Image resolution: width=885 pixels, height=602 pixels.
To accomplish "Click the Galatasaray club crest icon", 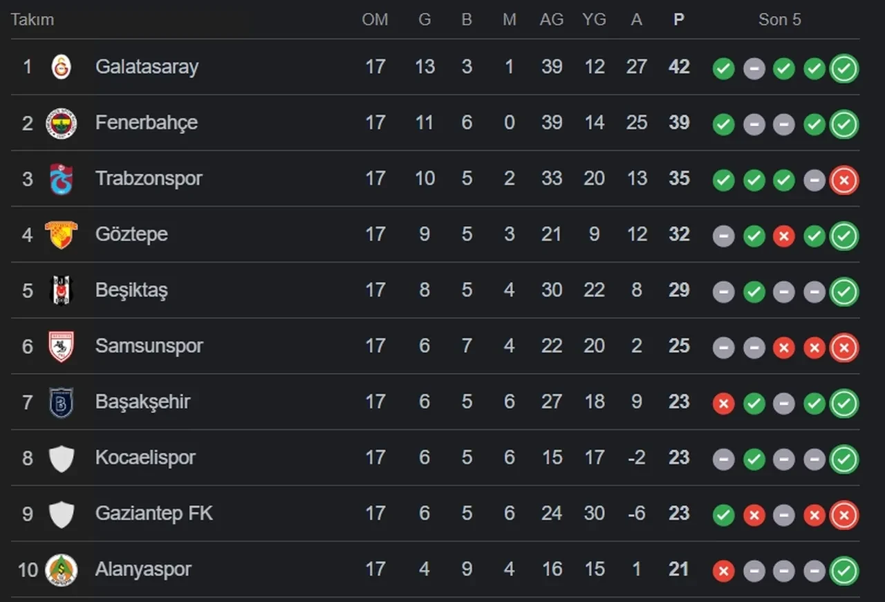I will pyautogui.click(x=62, y=67).
